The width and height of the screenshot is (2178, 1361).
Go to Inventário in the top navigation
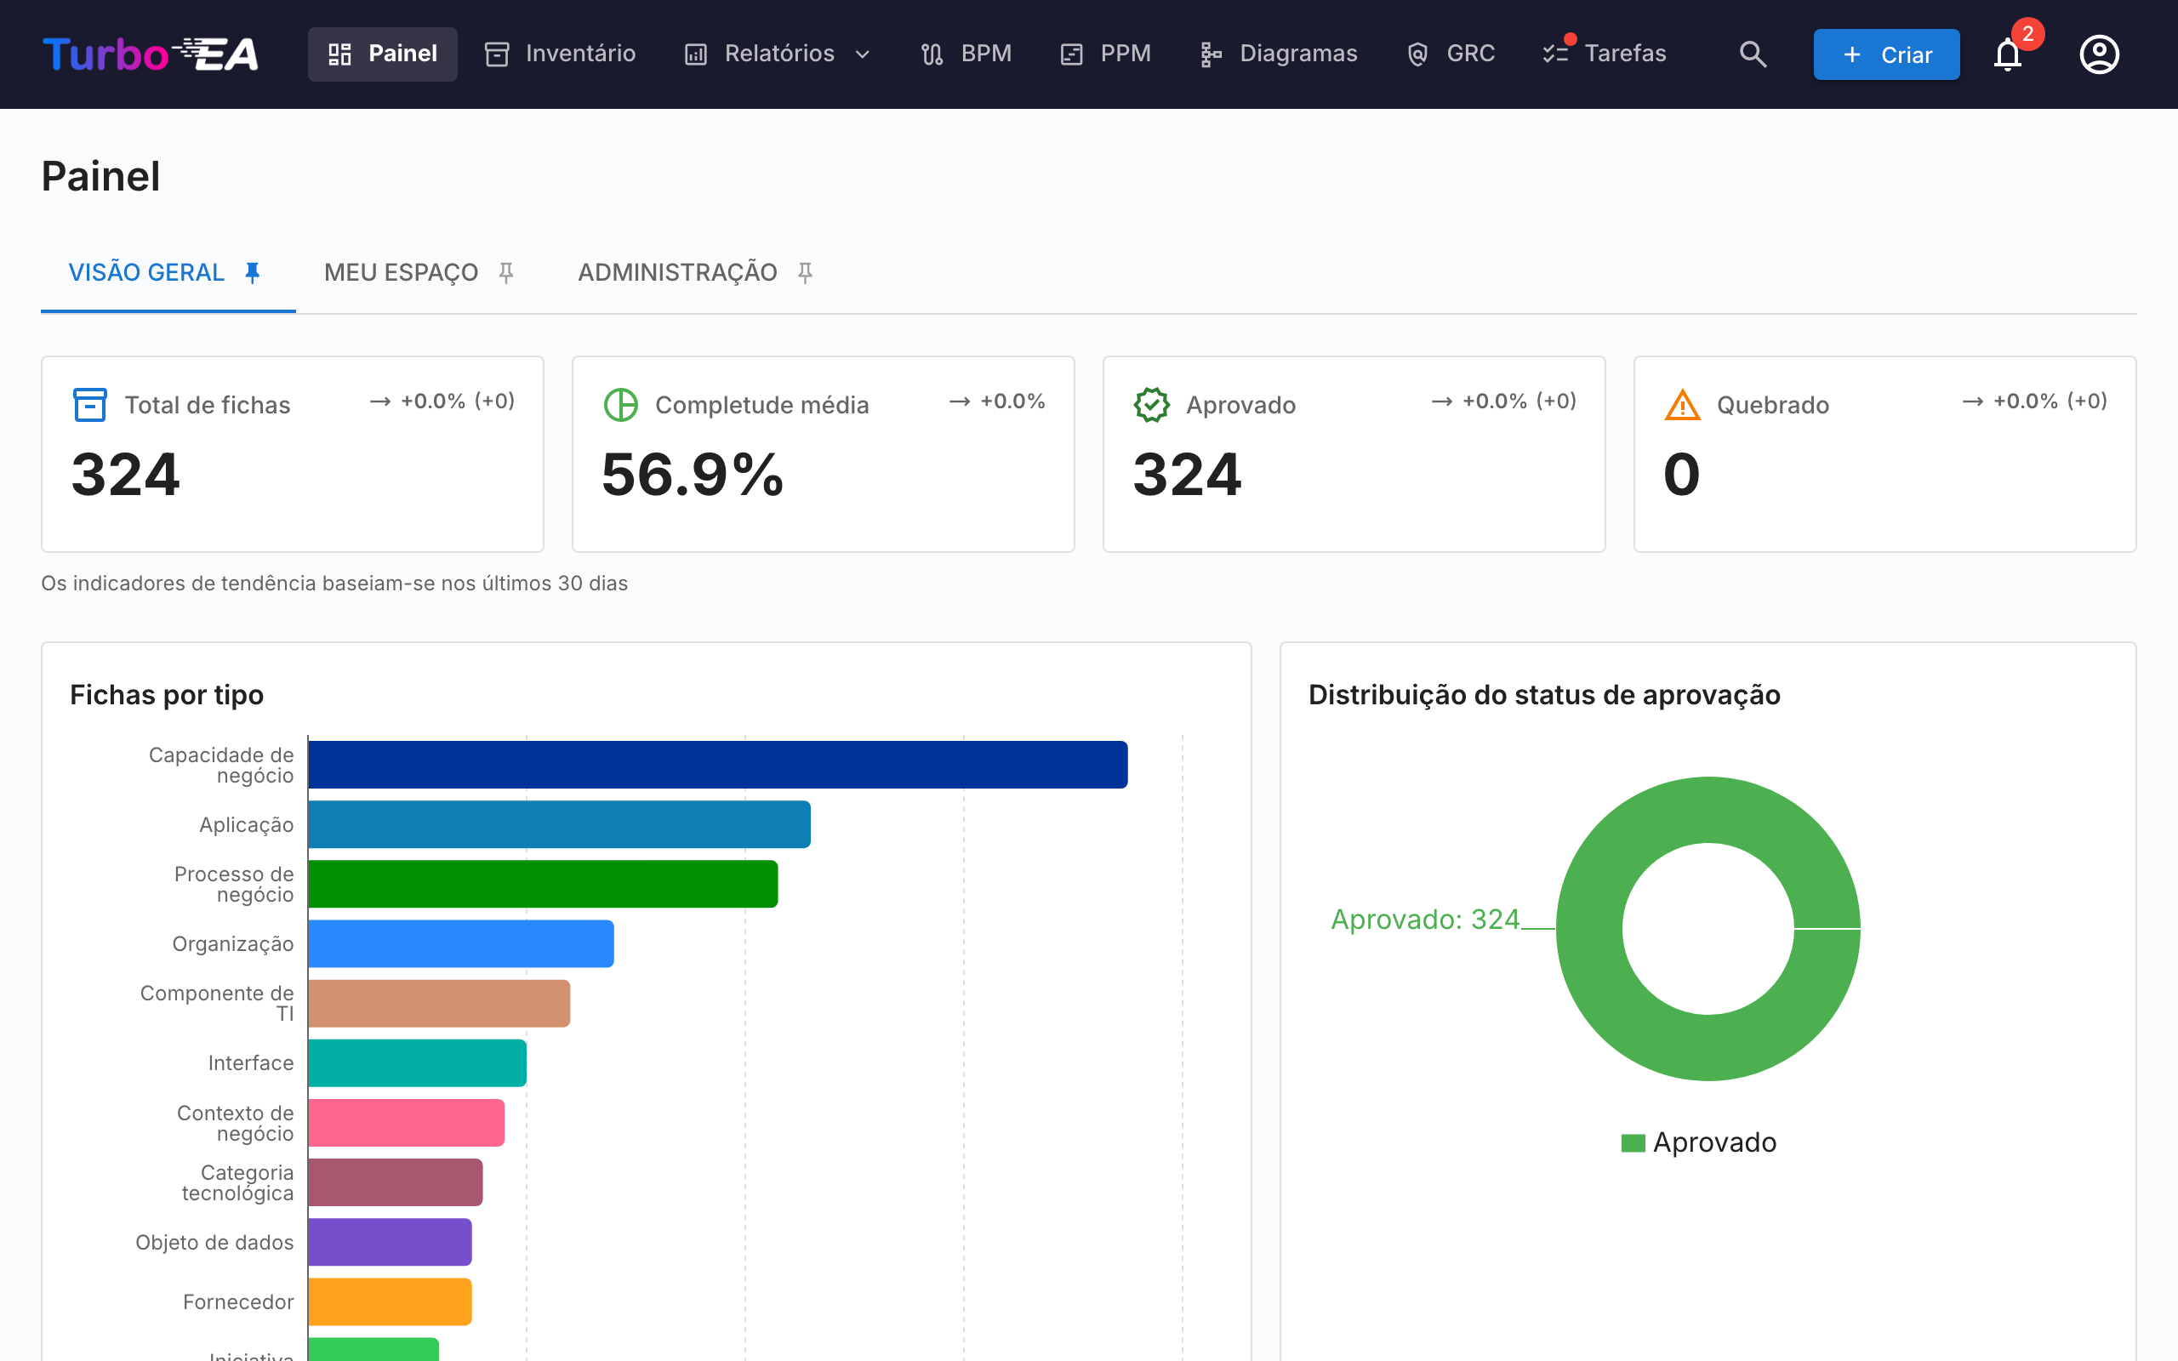[560, 54]
